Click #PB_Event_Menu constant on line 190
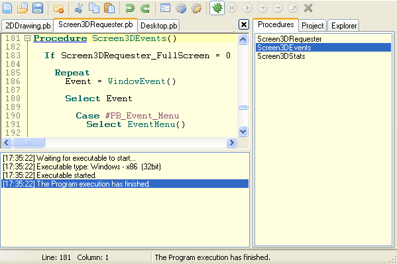397x264 pixels. [x=142, y=116]
